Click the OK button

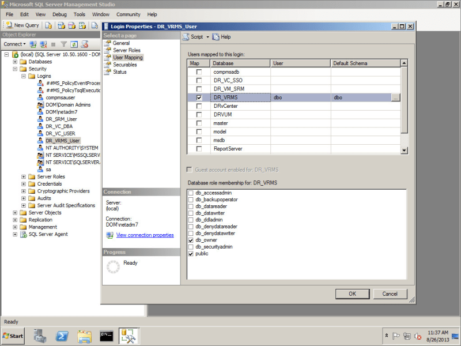352,294
